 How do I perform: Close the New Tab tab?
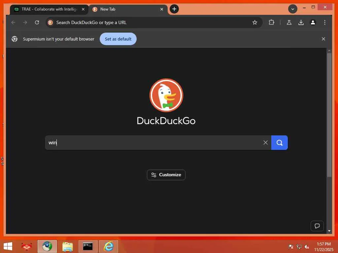(x=162, y=9)
